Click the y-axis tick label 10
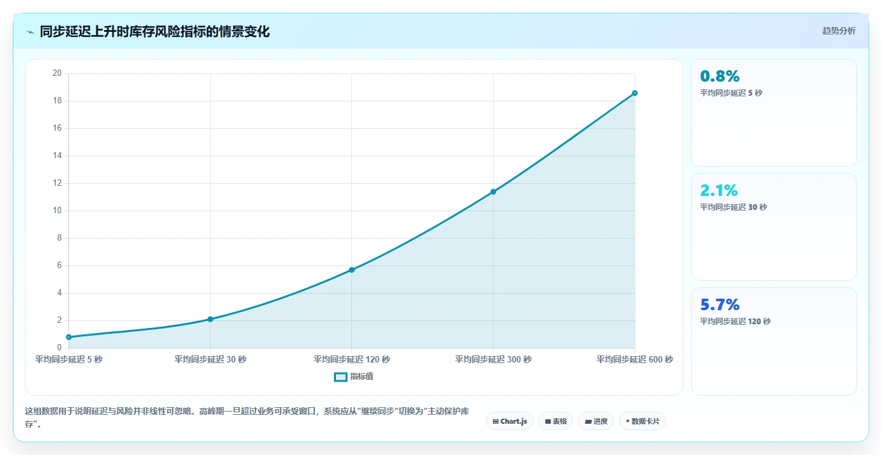The height and width of the screenshot is (455, 882). pyautogui.click(x=57, y=211)
